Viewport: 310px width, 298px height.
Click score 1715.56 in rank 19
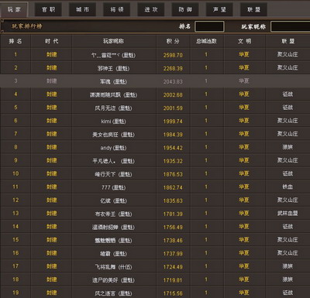point(173,293)
